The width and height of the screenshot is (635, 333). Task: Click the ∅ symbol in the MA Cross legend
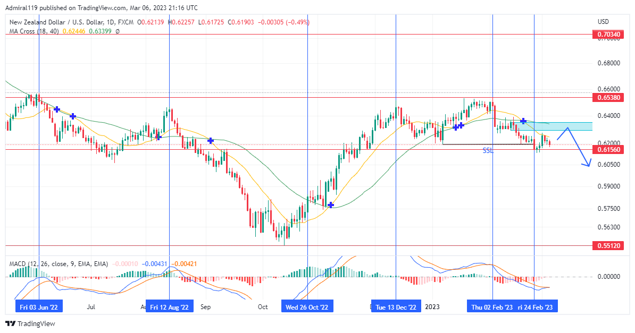point(118,31)
